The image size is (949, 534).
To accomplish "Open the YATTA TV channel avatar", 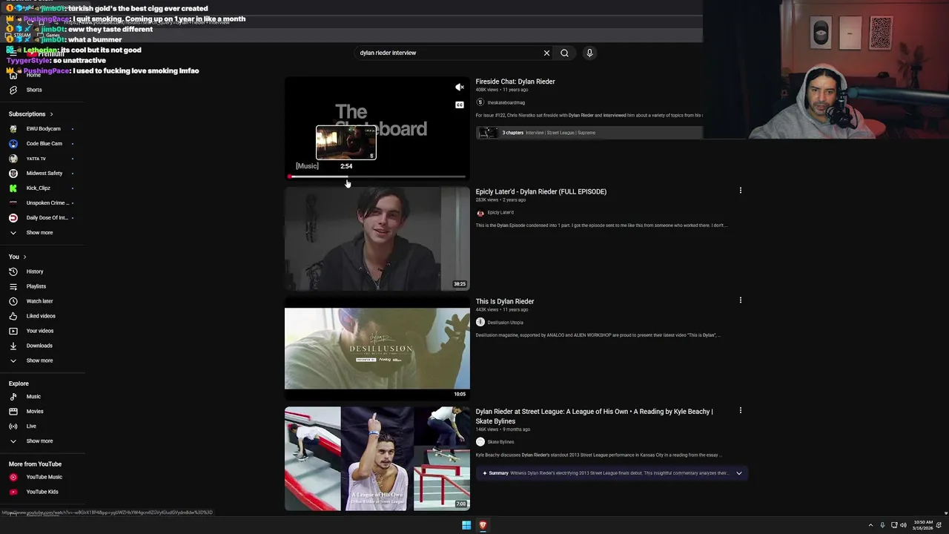I will [x=13, y=158].
